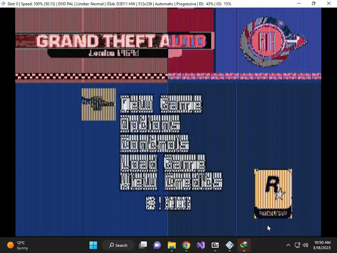Open Visual Studio from the taskbar
Screen dimensions: 337x253
[x=201, y=245]
